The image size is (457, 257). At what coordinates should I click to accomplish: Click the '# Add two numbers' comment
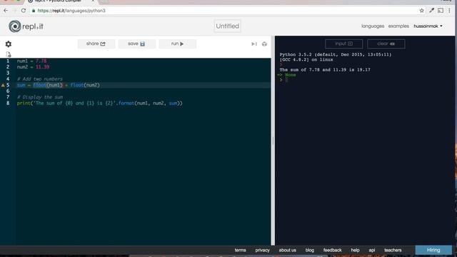[40, 79]
